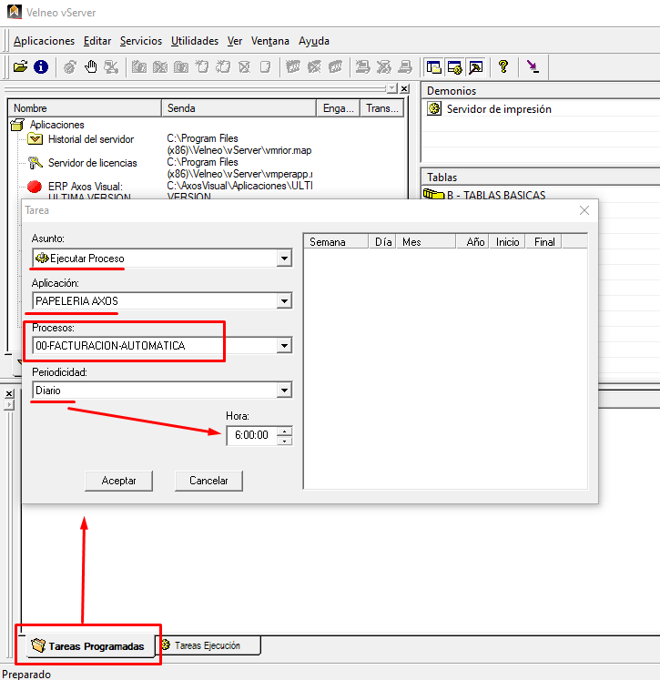Click the Aceptar button
This screenshot has width=660, height=680.
coord(119,481)
